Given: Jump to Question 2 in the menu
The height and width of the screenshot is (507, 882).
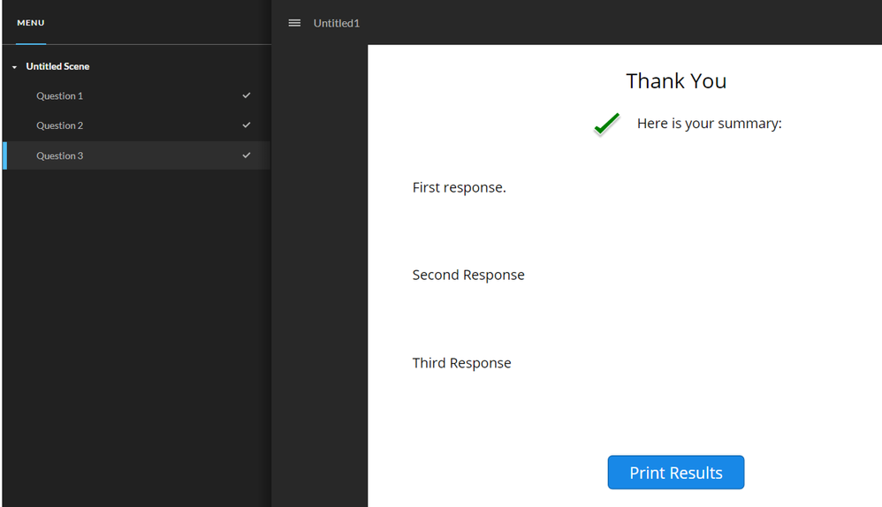Looking at the screenshot, I should [x=59, y=125].
